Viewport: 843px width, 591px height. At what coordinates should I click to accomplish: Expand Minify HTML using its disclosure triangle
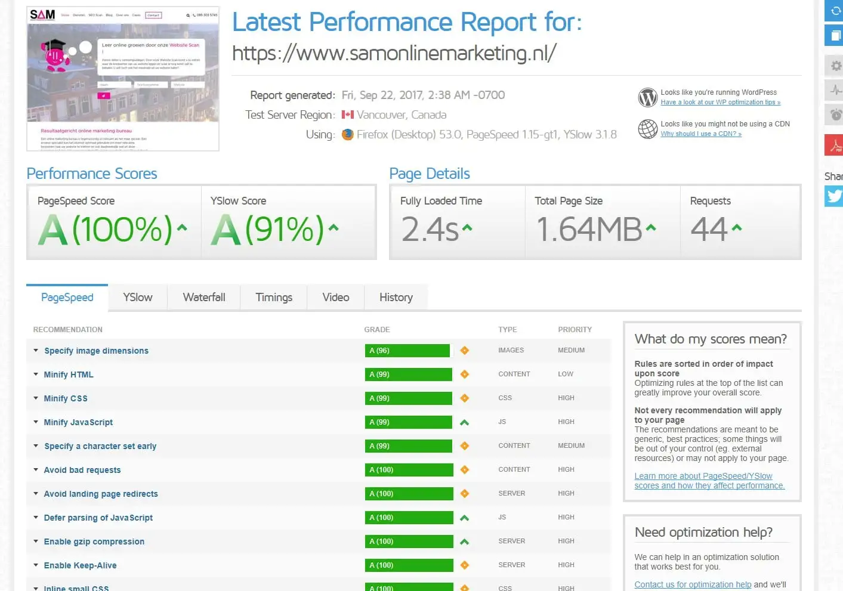36,375
